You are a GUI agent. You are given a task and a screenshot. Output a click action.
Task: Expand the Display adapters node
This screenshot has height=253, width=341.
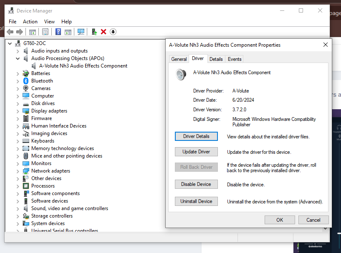pyautogui.click(x=18, y=111)
